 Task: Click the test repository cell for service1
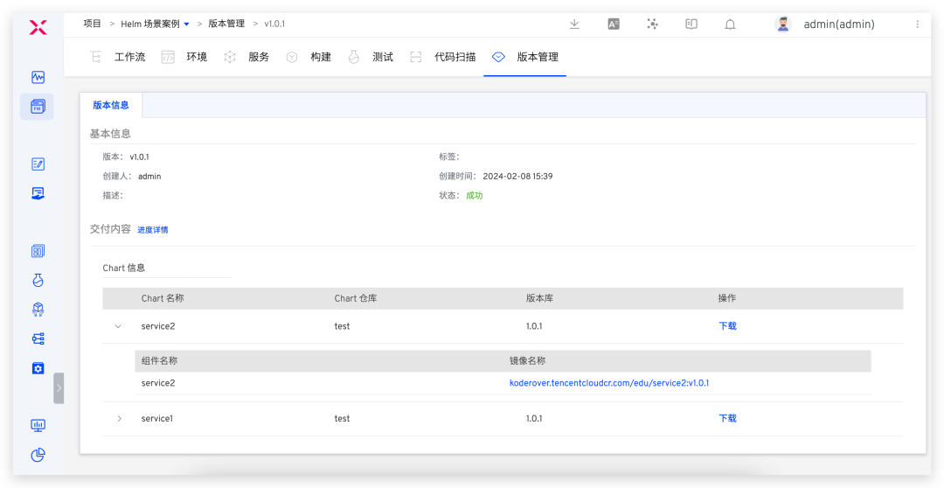[342, 418]
